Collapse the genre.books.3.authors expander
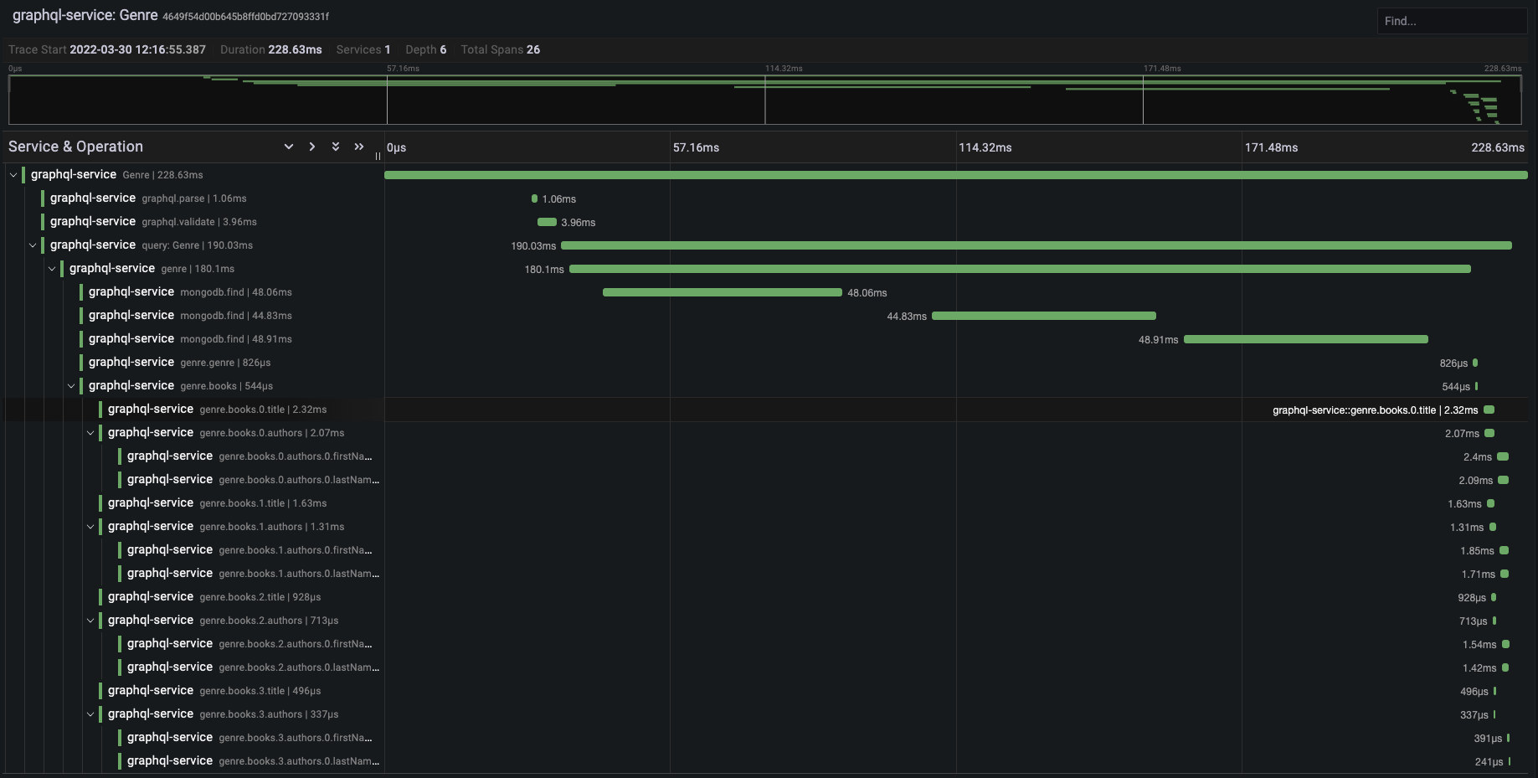 pyautogui.click(x=90, y=714)
